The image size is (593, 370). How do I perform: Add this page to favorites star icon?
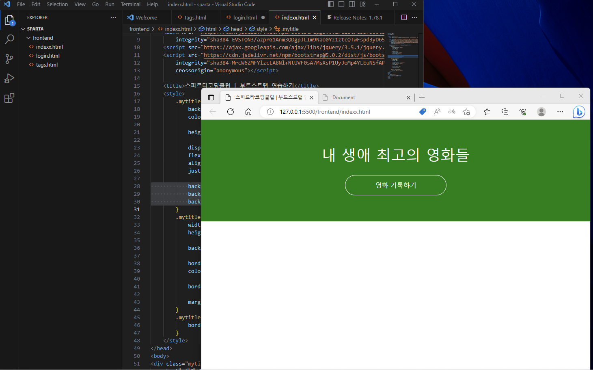466,112
